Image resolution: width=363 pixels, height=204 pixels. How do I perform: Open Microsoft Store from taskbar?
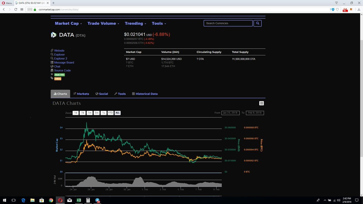point(42,200)
